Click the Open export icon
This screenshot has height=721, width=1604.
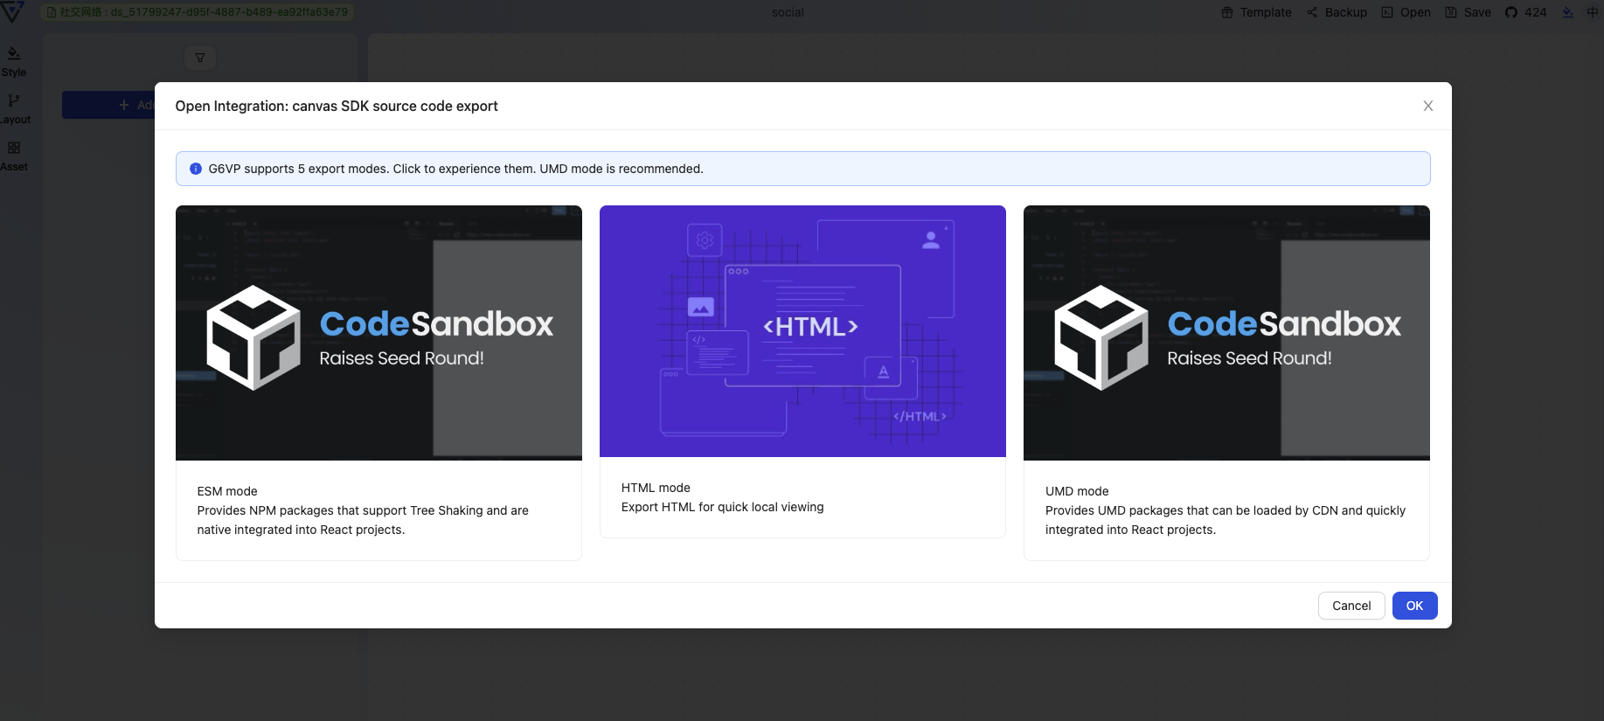point(1387,12)
